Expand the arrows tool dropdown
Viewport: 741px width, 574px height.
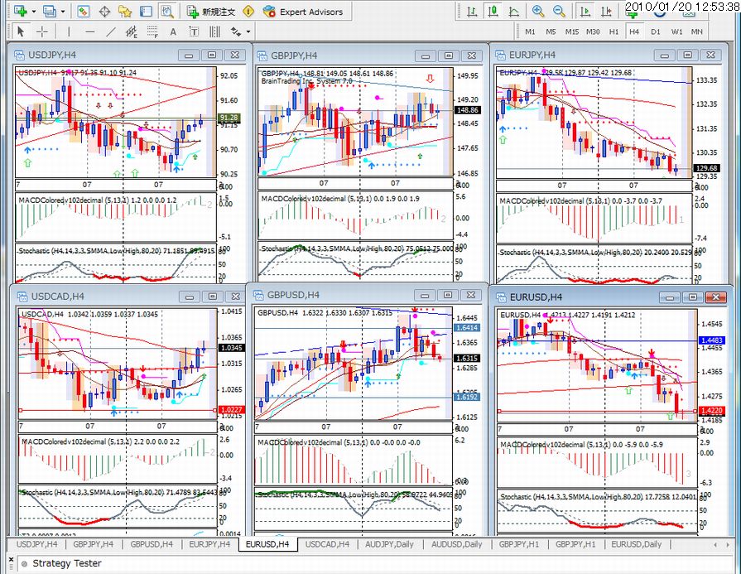pyautogui.click(x=248, y=32)
